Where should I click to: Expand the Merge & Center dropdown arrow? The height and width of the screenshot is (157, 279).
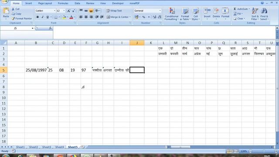point(130,17)
